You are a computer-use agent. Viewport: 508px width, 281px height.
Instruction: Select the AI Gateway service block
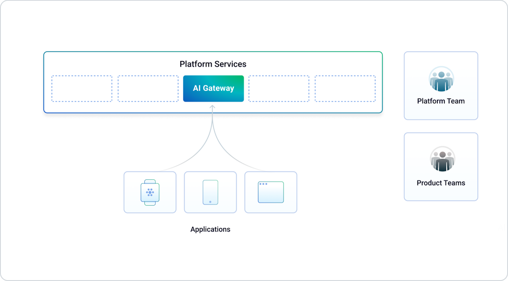214,88
